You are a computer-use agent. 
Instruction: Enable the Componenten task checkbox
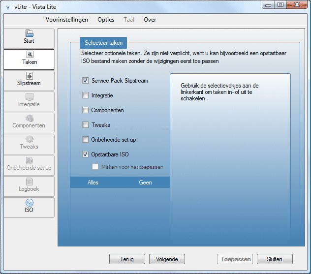(85, 110)
